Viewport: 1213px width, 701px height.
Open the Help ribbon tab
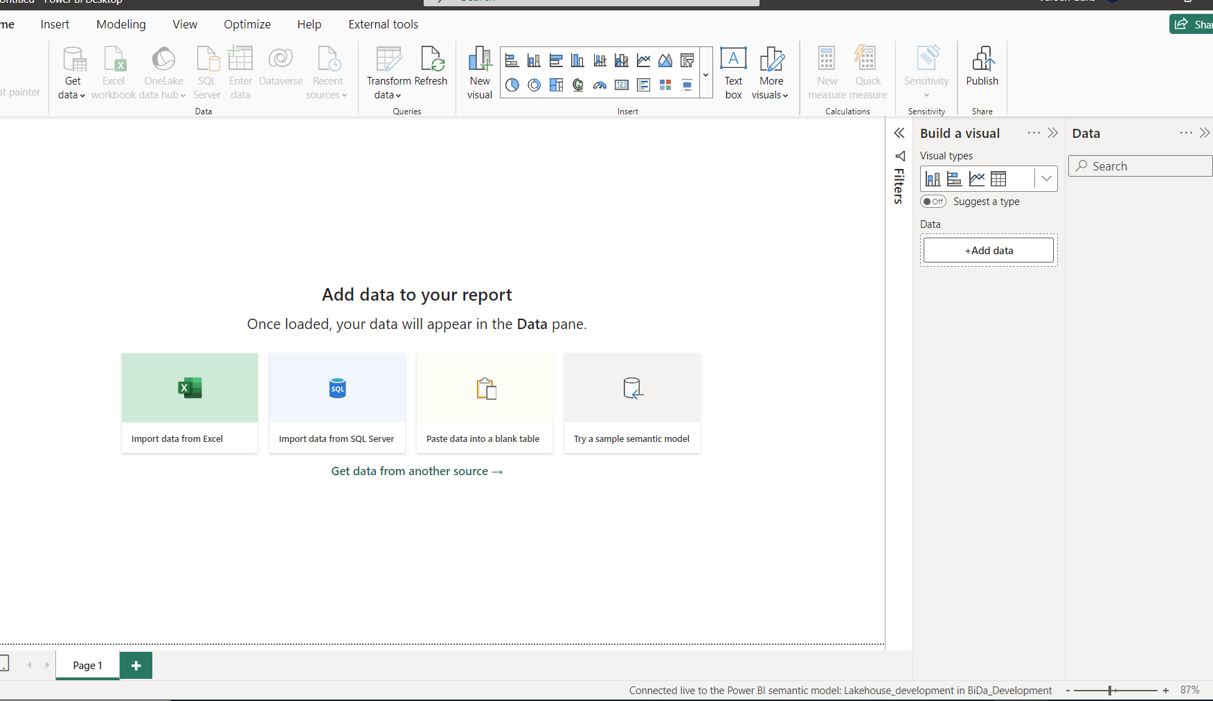point(309,24)
